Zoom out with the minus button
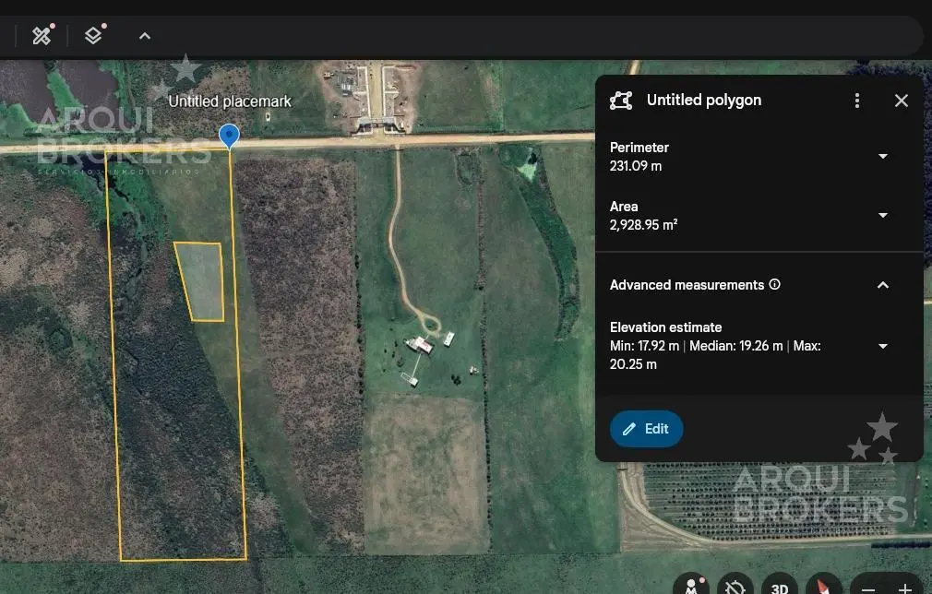This screenshot has width=932, height=594. [868, 588]
